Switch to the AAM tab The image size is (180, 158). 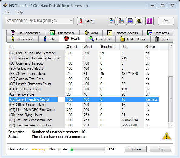91,33
